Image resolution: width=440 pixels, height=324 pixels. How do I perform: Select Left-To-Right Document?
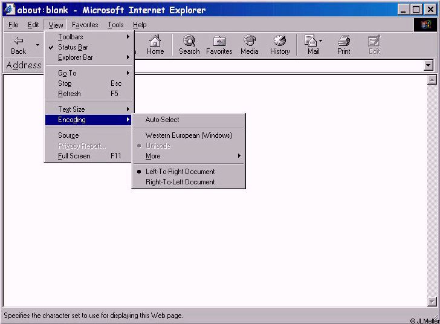(x=189, y=172)
